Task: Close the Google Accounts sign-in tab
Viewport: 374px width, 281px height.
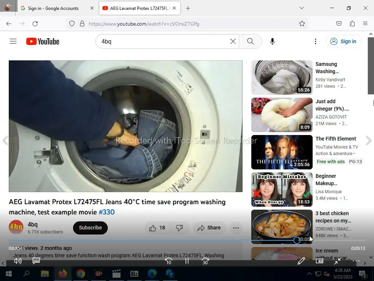Action: (x=92, y=8)
